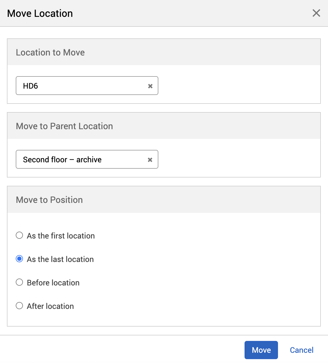Click the clear icon beside HD6
Viewport: 328px width, 363px height.
coord(150,86)
